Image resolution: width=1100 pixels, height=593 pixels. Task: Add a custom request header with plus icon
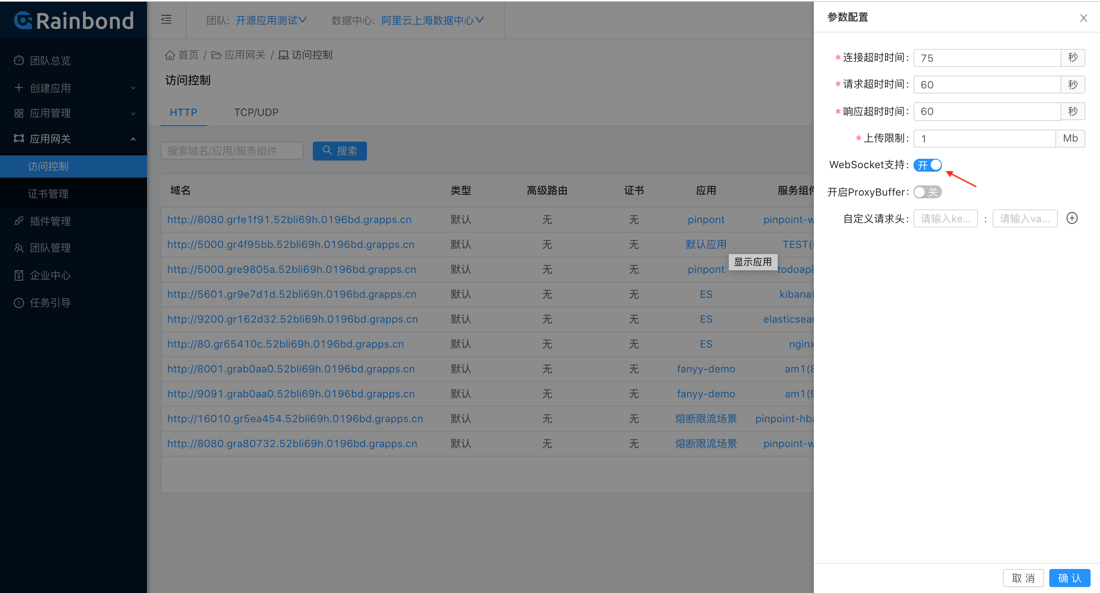pyautogui.click(x=1072, y=218)
